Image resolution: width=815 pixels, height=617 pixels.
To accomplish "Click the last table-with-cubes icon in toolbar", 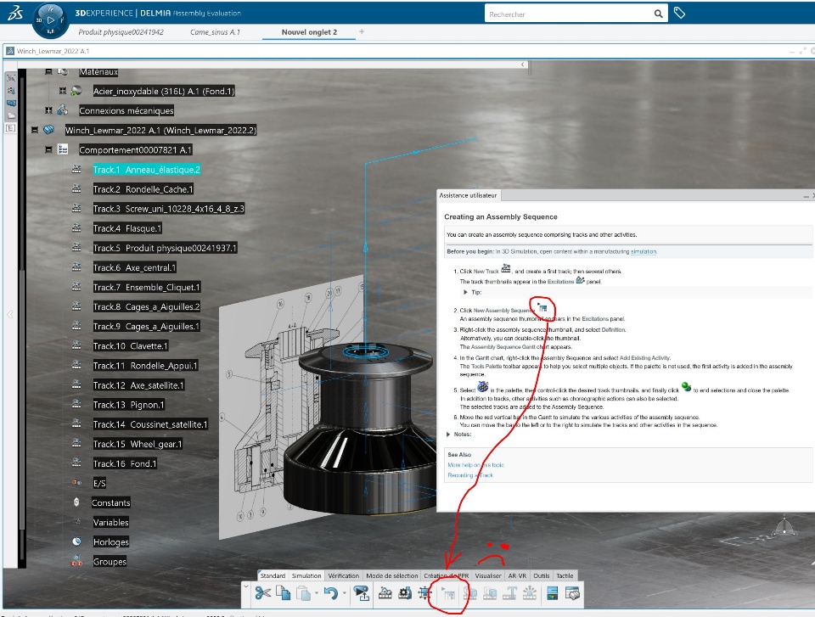I will click(x=572, y=593).
